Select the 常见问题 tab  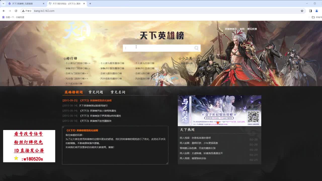pyautogui.click(x=96, y=92)
